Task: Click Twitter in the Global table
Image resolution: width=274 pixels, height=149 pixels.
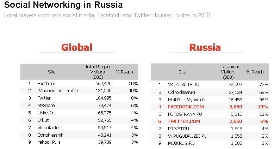Action: 44,98
